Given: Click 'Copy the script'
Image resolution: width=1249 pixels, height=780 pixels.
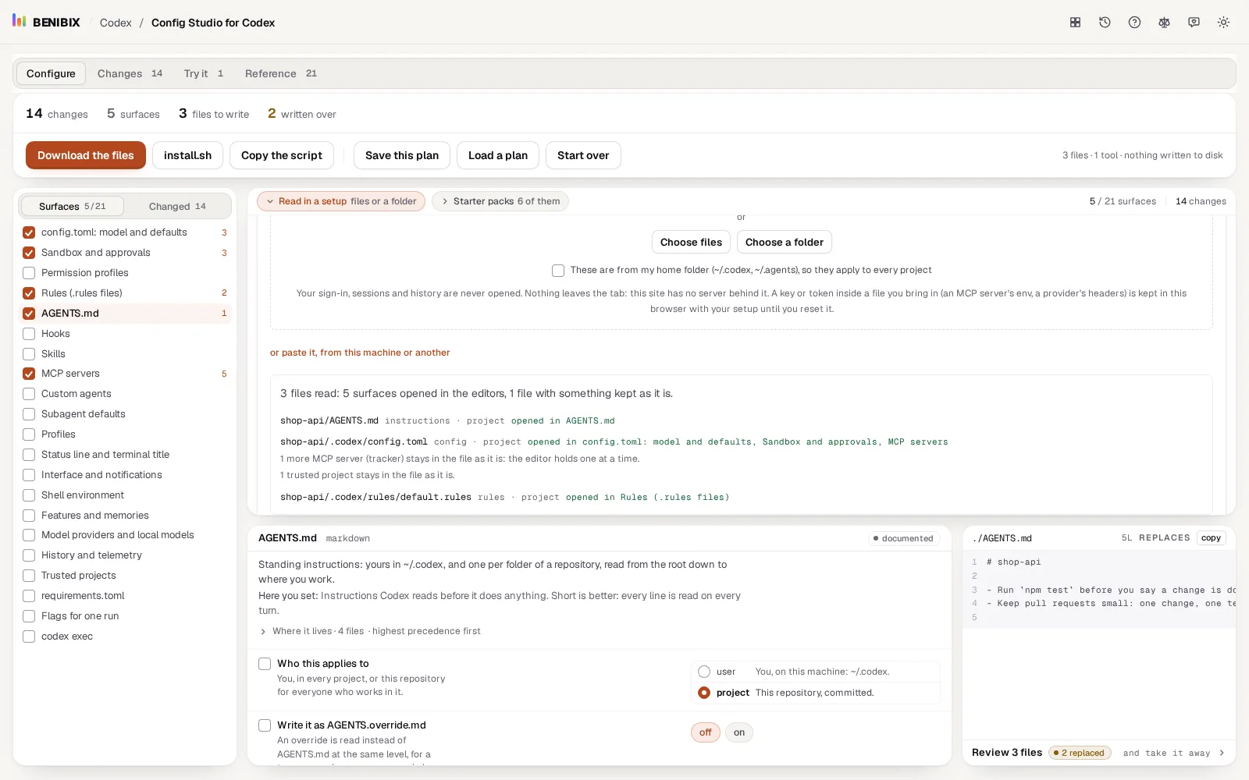Looking at the screenshot, I should coord(282,155).
